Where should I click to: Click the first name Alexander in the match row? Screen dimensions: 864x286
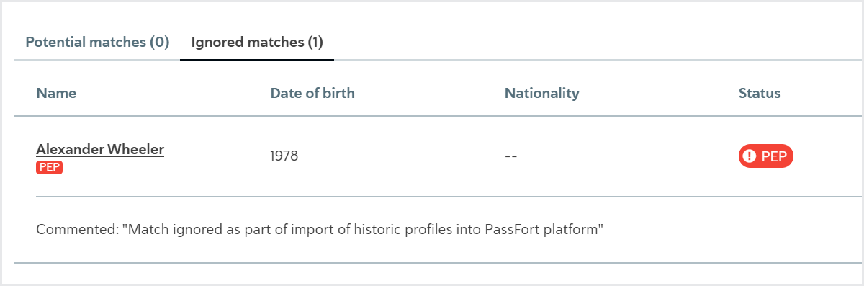pyautogui.click(x=70, y=150)
